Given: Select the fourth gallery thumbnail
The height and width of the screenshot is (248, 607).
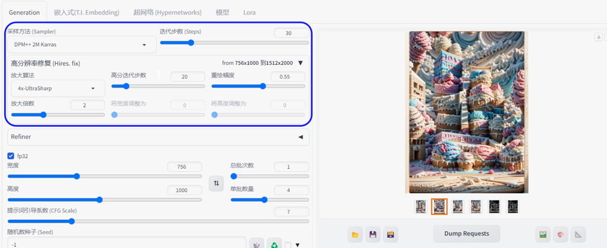Looking at the screenshot, I should pos(476,207).
